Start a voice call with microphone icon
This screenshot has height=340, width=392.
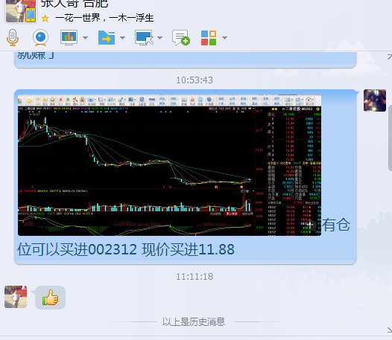click(x=13, y=38)
